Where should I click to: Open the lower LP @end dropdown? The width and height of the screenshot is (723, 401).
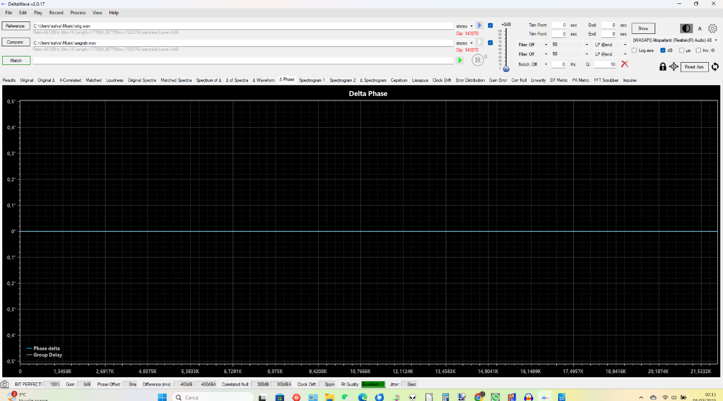click(611, 54)
